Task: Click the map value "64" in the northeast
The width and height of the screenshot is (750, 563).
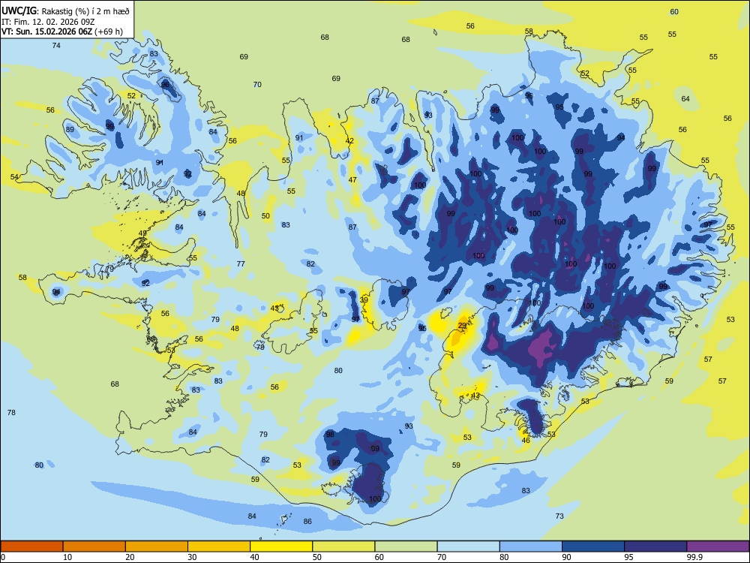Action: pyautogui.click(x=685, y=98)
